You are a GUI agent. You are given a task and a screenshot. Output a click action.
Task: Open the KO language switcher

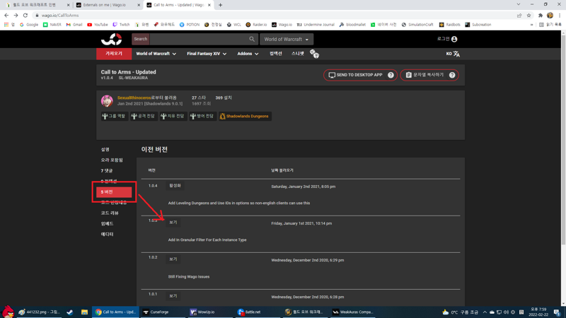pos(453,54)
